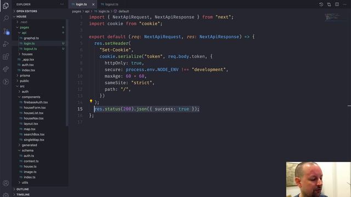The image size is (351, 197).
Task: Open houseForm.tsx component file
Action: pos(35,108)
